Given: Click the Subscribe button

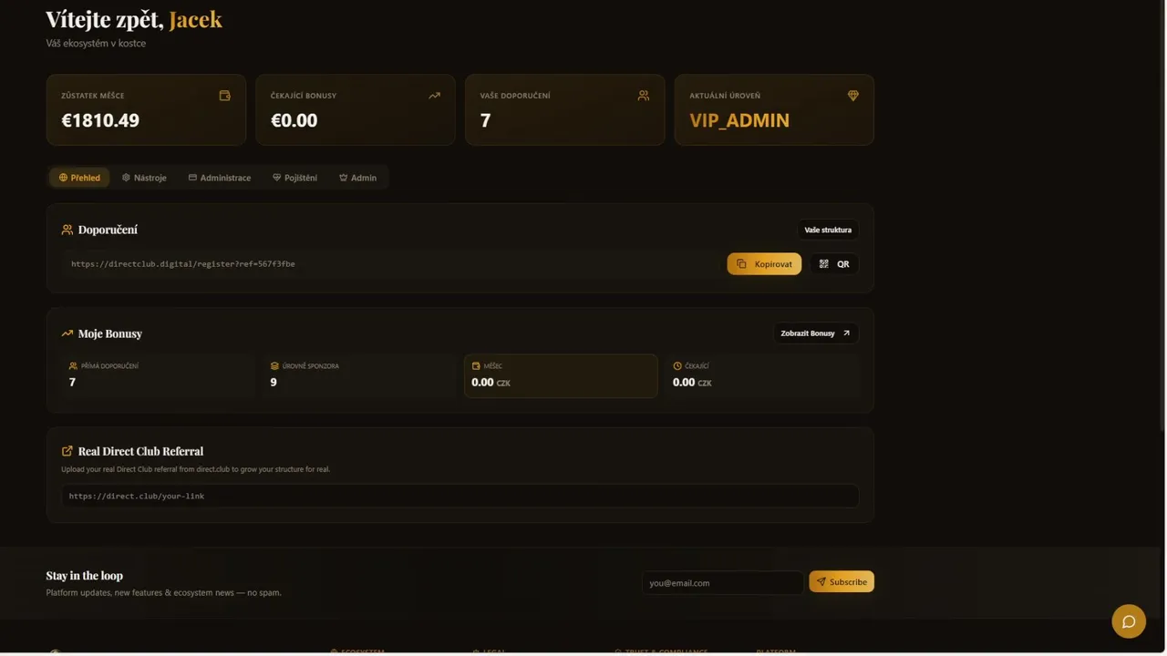Looking at the screenshot, I should coord(841,581).
